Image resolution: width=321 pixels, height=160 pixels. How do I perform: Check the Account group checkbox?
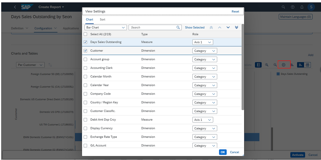pyautogui.click(x=86, y=59)
